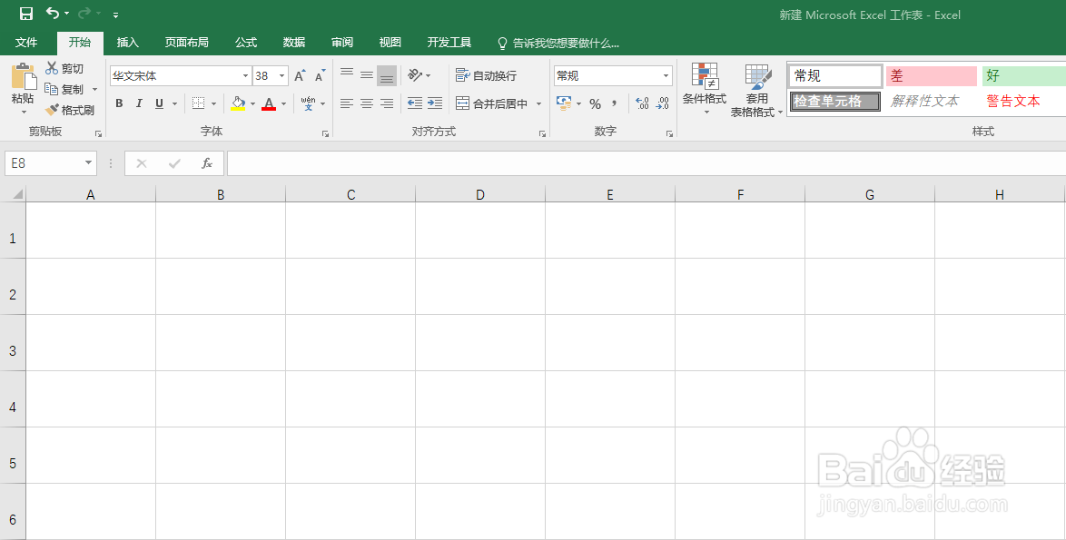The height and width of the screenshot is (540, 1066).
Task: Open the fill color dropdown arrow
Action: 252,103
